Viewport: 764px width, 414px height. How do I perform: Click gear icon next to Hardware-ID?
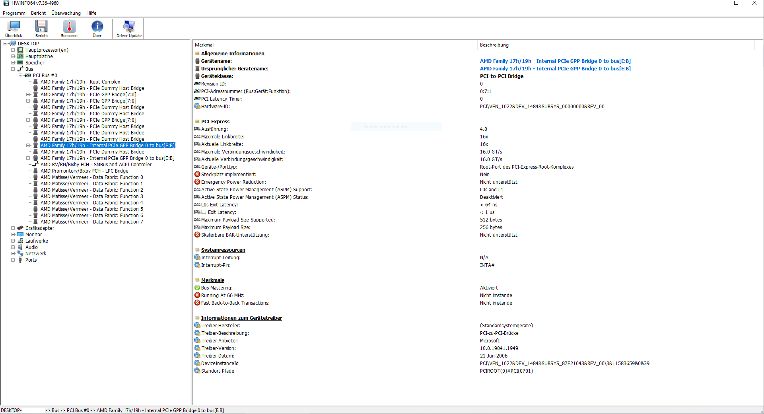pyautogui.click(x=197, y=107)
